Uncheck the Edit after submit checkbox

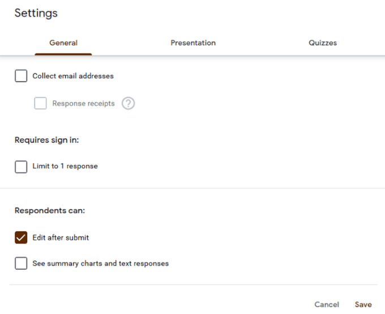(x=21, y=238)
